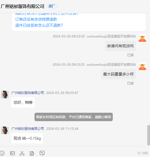Click the send image icon

pos(12,153)
